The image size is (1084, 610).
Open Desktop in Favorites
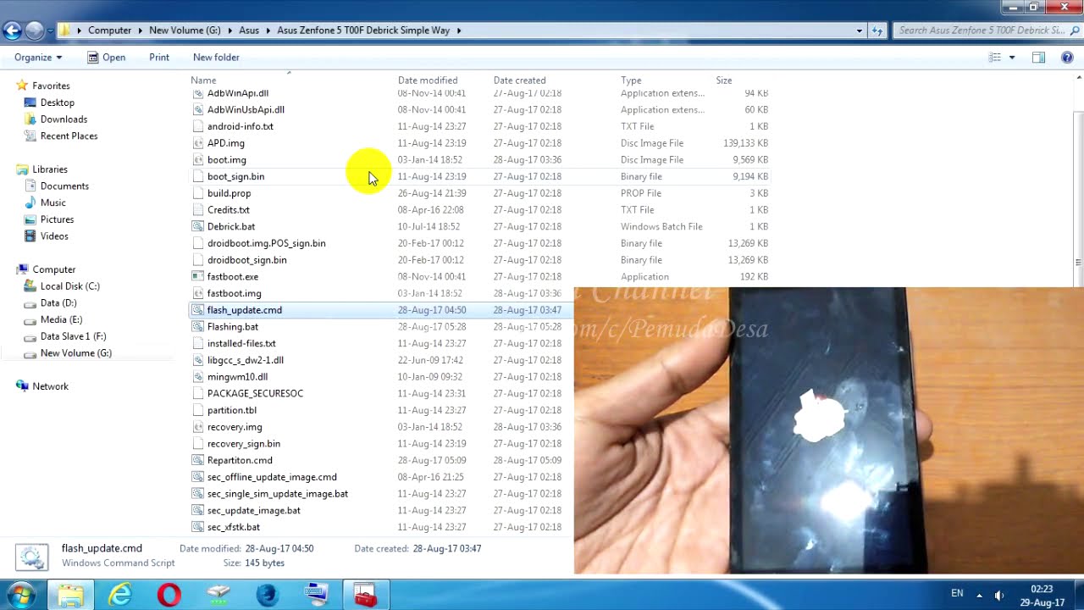coord(57,103)
